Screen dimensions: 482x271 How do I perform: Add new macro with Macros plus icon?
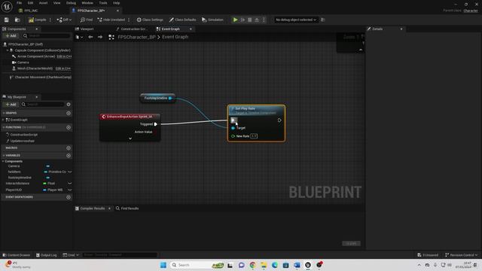tap(69, 148)
